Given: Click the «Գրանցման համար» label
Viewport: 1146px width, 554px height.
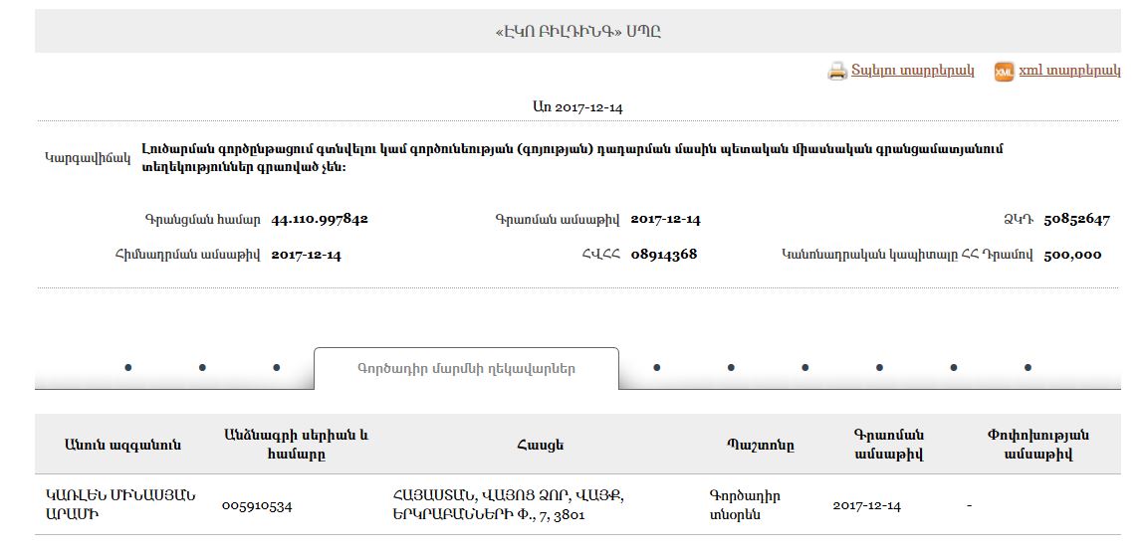Looking at the screenshot, I should (202, 219).
